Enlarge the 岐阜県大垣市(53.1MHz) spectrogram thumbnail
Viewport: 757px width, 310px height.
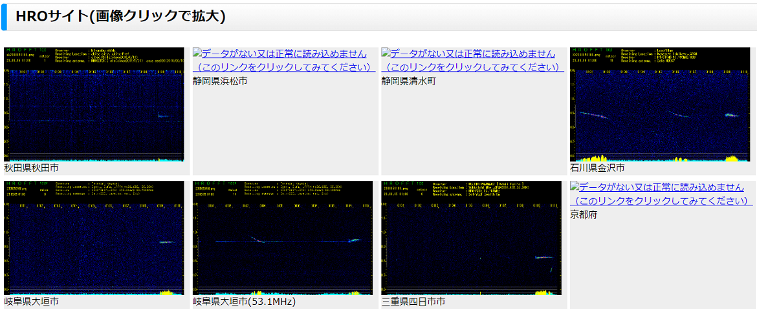point(283,238)
